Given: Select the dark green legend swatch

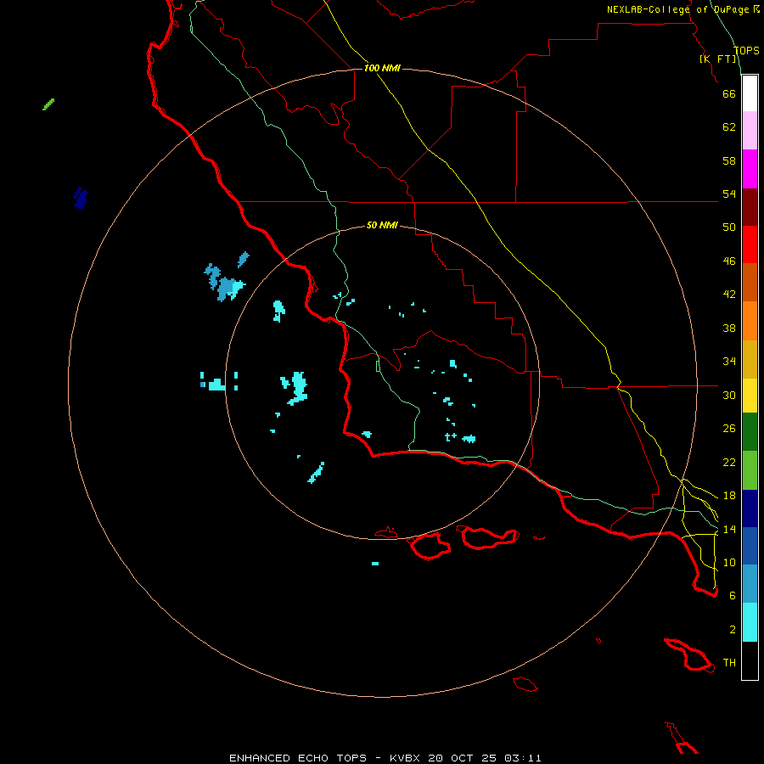Looking at the screenshot, I should 750,432.
